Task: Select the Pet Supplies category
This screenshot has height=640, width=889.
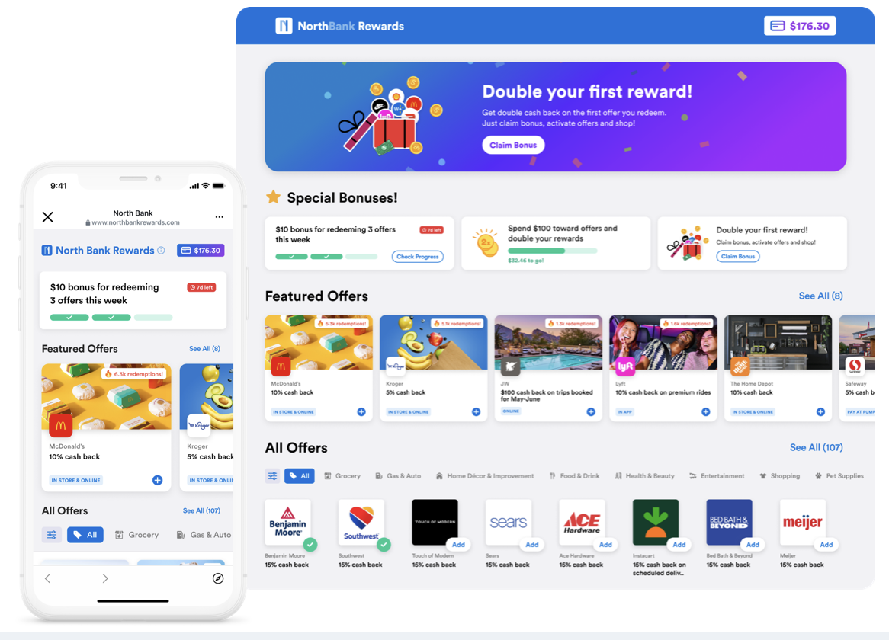Action: click(x=839, y=475)
